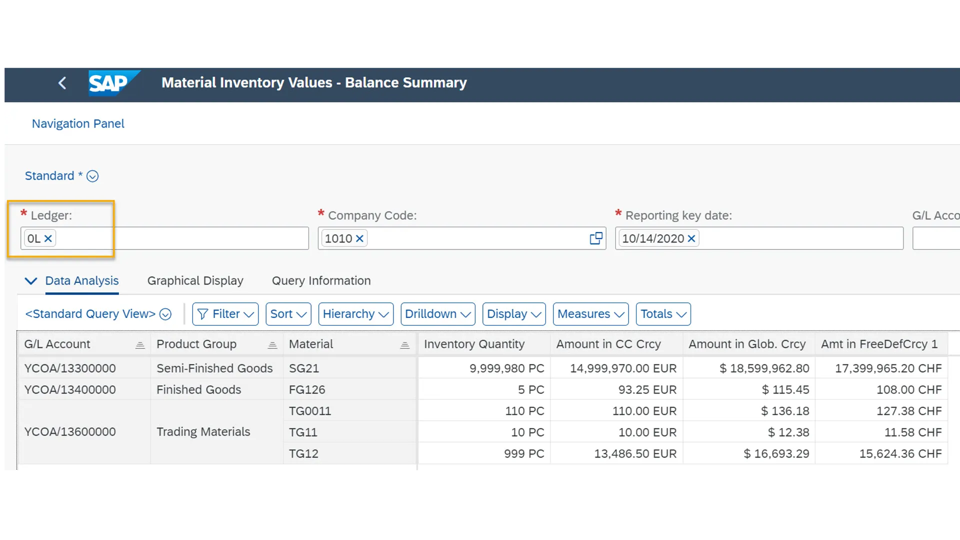Remove the 1010 company code token

click(359, 239)
